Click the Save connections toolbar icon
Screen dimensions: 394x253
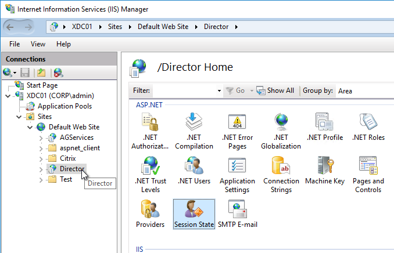click(25, 73)
